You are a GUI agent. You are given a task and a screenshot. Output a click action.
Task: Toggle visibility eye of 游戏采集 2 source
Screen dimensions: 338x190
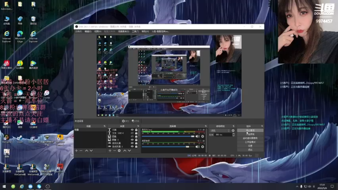coord(132,147)
